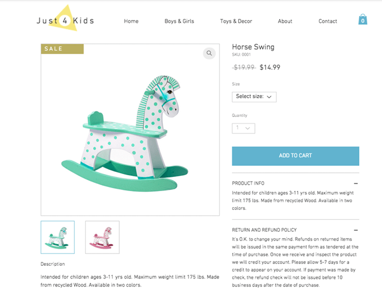This screenshot has height=294, width=382.
Task: Click the PRODUCT INFO section header
Action: click(x=248, y=183)
